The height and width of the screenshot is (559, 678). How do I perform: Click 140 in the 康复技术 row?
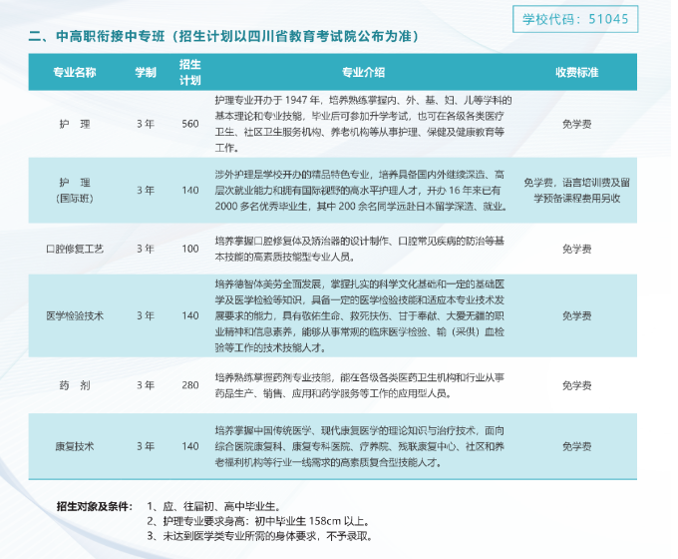tap(190, 446)
